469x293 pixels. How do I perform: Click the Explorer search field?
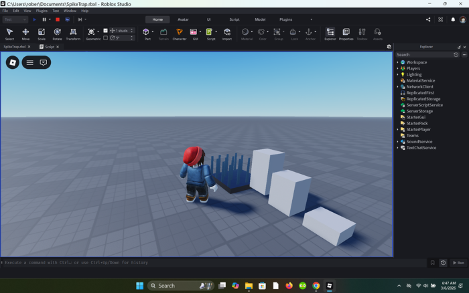point(424,55)
